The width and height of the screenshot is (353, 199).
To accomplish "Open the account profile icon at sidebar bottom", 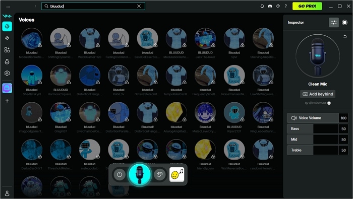I will pos(7,193).
